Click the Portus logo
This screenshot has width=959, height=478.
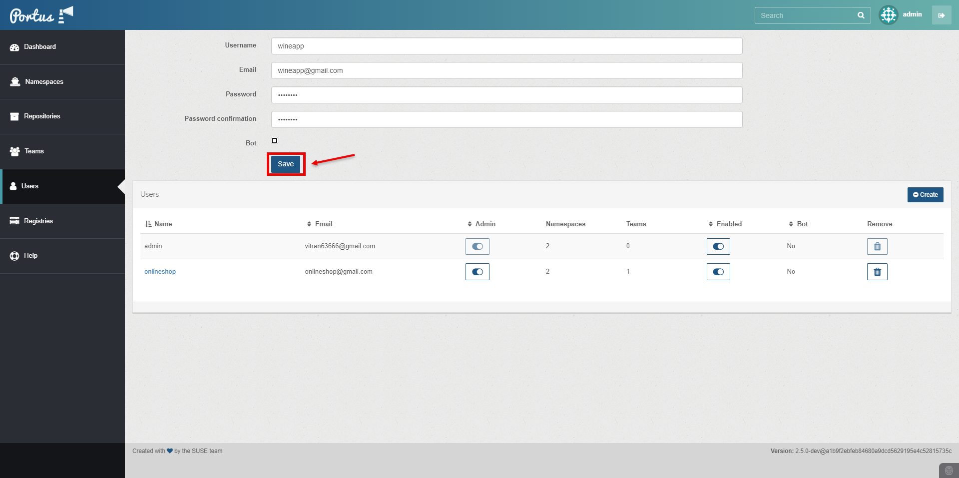point(41,15)
